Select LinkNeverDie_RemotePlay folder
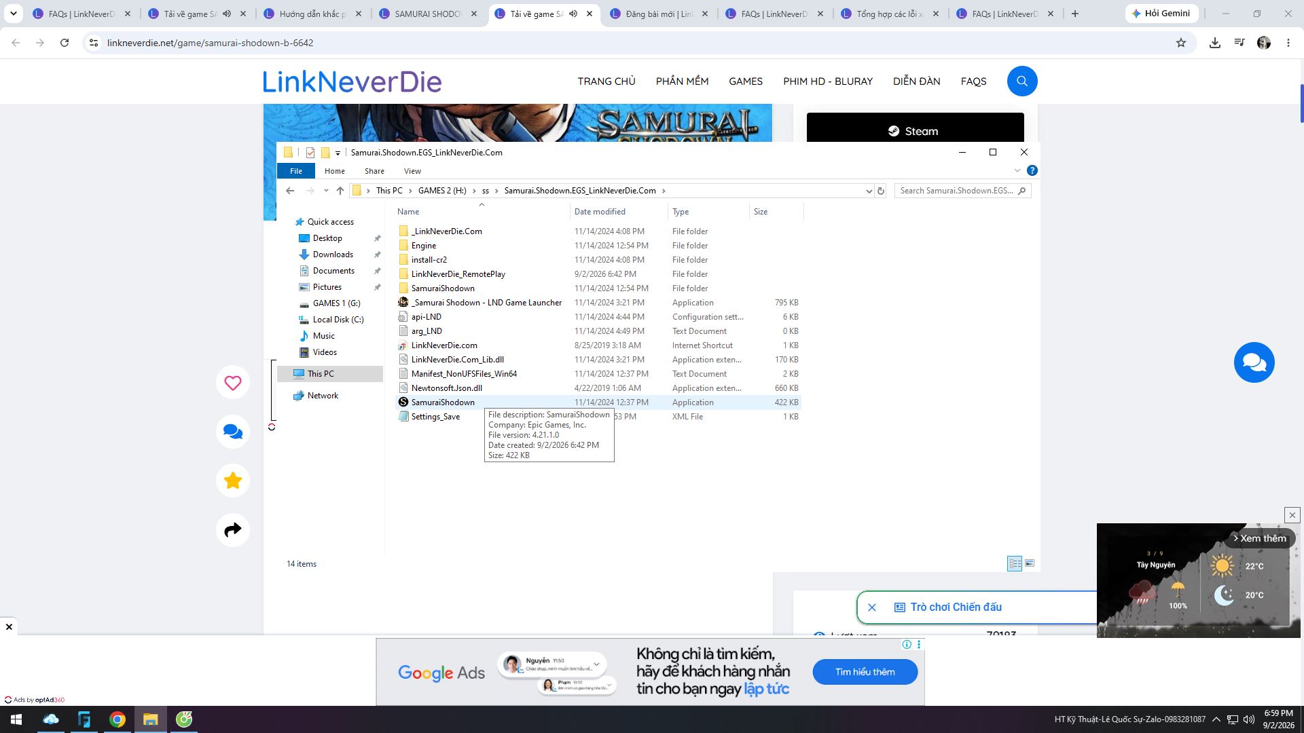The image size is (1304, 733). click(x=458, y=274)
